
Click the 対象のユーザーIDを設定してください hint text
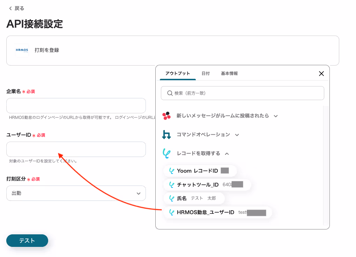click(44, 161)
